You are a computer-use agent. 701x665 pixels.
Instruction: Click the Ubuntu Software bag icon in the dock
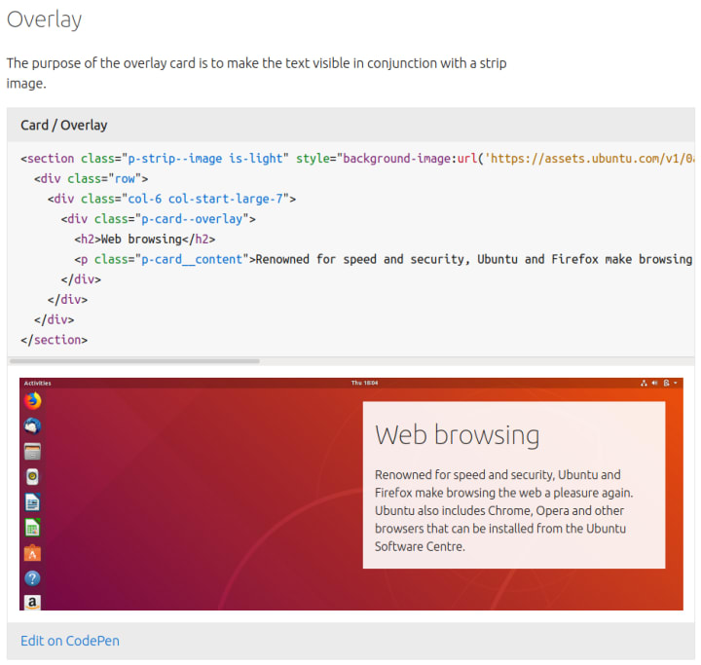tap(32, 553)
